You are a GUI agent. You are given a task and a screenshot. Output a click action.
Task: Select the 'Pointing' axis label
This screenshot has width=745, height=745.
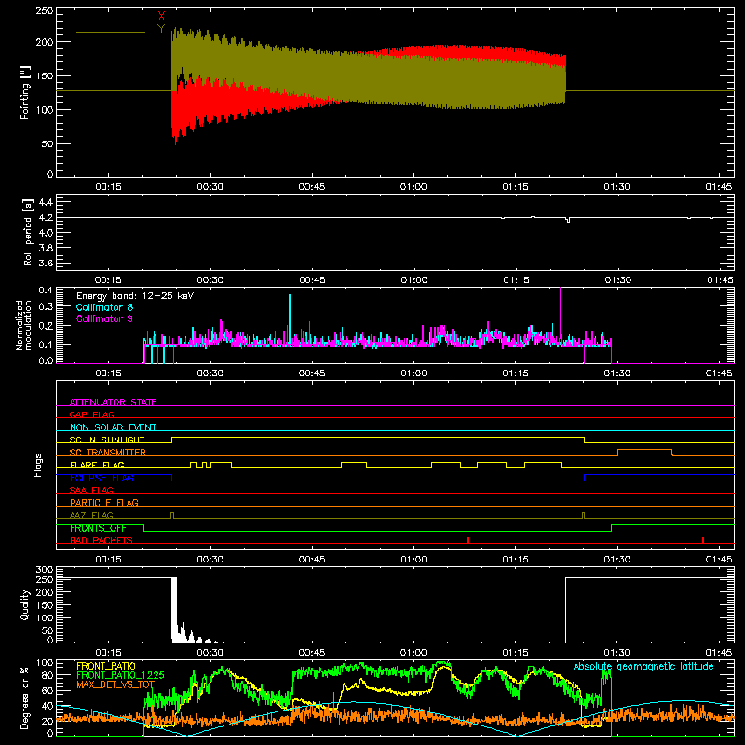(25, 92)
